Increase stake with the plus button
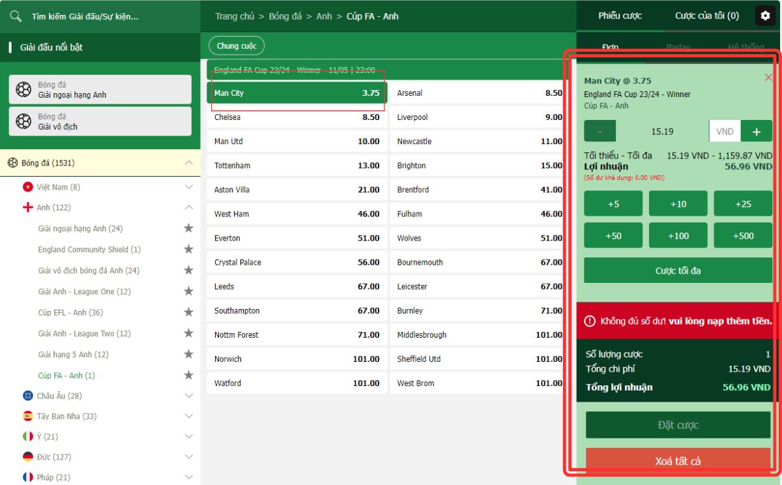Screen dimensions: 782x485 pos(756,132)
